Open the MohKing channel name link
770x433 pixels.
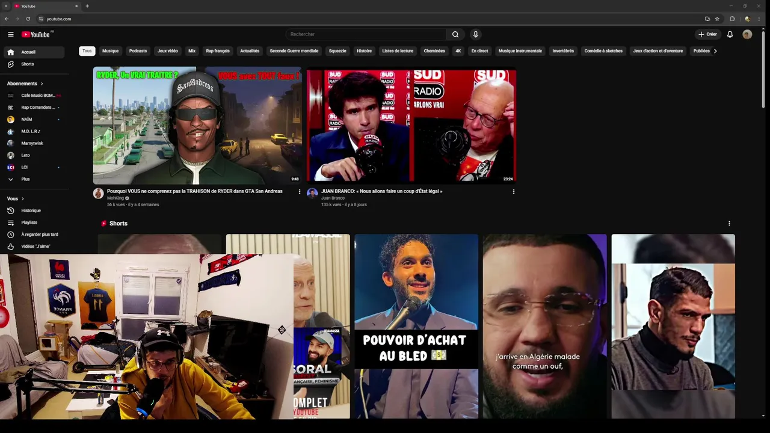[115, 198]
